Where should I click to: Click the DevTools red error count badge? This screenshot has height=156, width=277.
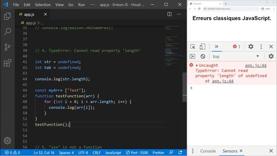tap(237, 47)
